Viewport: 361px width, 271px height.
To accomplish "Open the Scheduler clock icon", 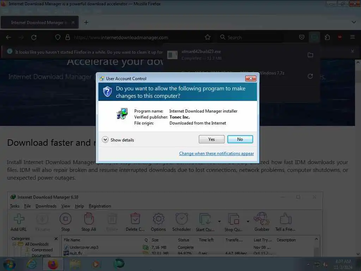I will tap(182, 222).
